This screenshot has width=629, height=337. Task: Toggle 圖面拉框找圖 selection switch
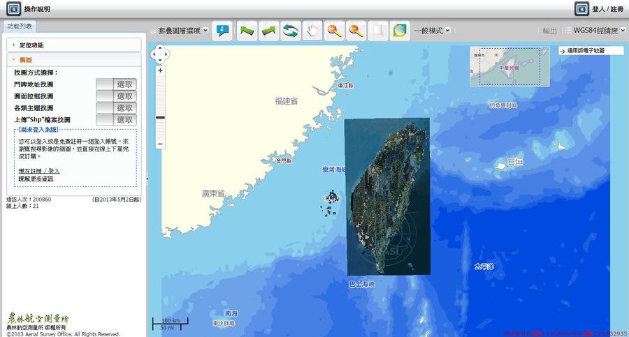pos(116,96)
